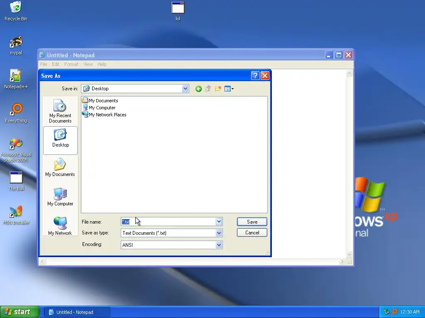Select Microsoft Visual Studio 2005 shortcut
This screenshot has height=318, width=425.
[x=16, y=150]
